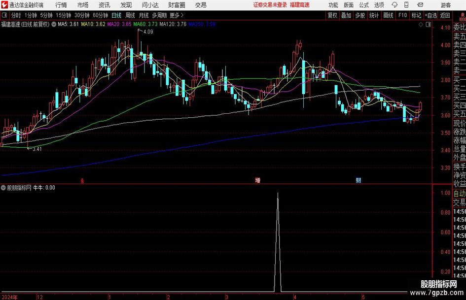Screen dimensions: 466x300
Task: Switch to the 月线 monthly tab
Action: (x=144, y=15)
